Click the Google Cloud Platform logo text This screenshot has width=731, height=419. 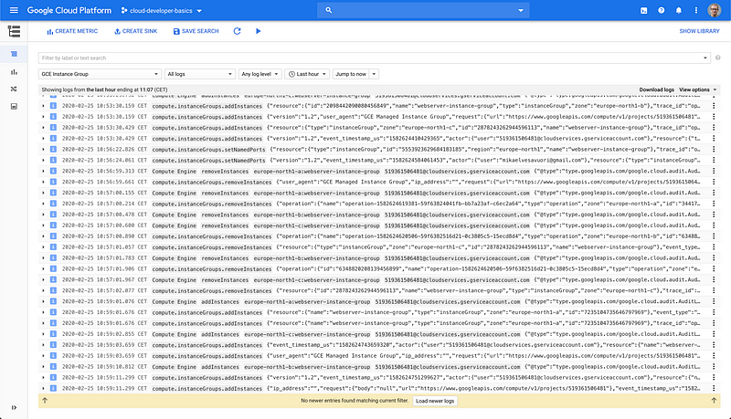pyautogui.click(x=69, y=10)
